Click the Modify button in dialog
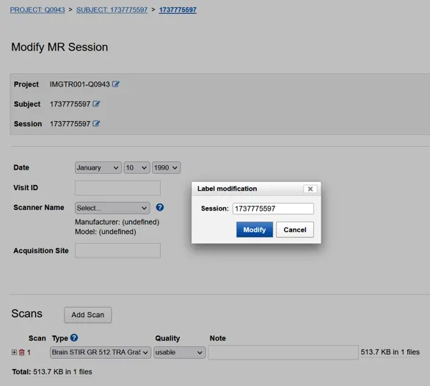The width and height of the screenshot is (430, 386). tap(255, 230)
